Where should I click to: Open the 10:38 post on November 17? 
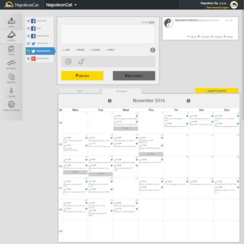(x=151, y=161)
